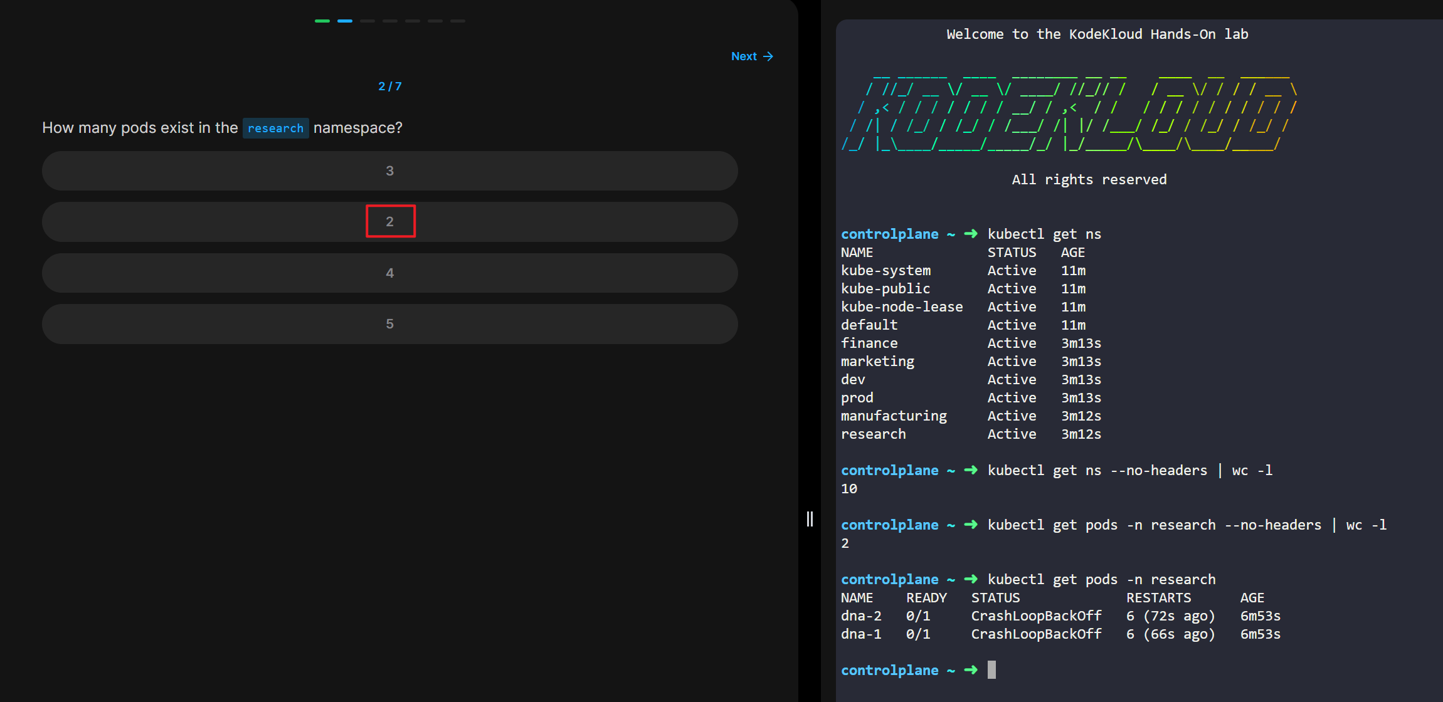The width and height of the screenshot is (1443, 702).
Task: Click the Next arrow icon
Action: (768, 56)
